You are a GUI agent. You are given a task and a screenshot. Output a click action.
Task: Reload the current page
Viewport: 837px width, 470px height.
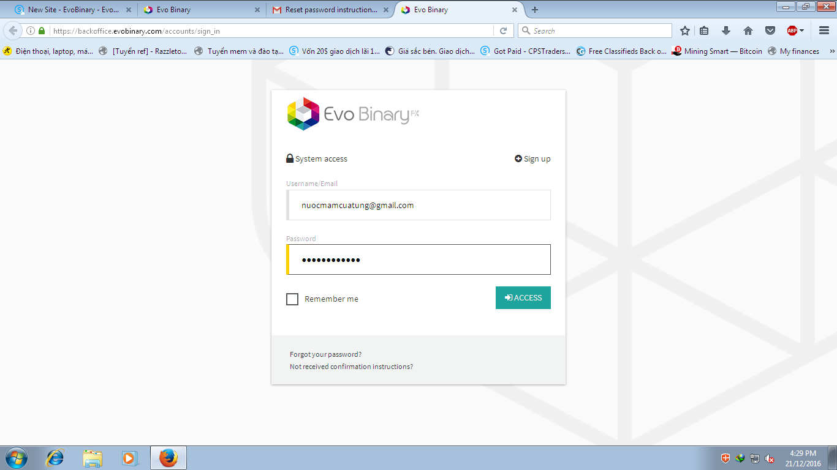pyautogui.click(x=504, y=31)
